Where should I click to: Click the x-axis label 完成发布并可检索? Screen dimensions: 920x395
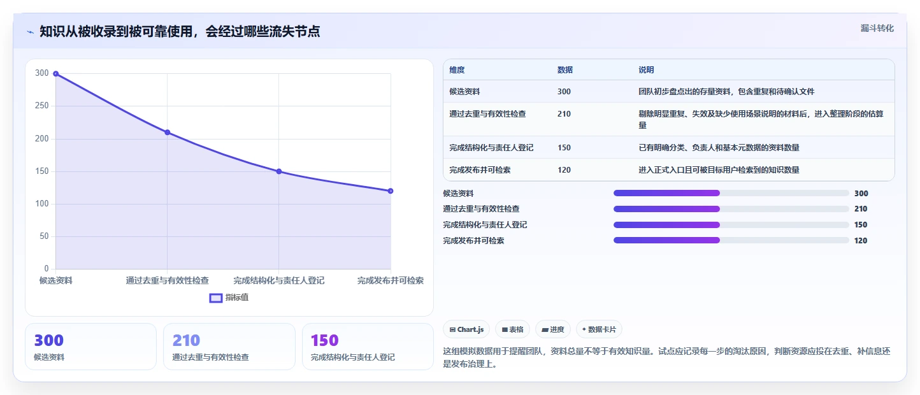tap(391, 280)
